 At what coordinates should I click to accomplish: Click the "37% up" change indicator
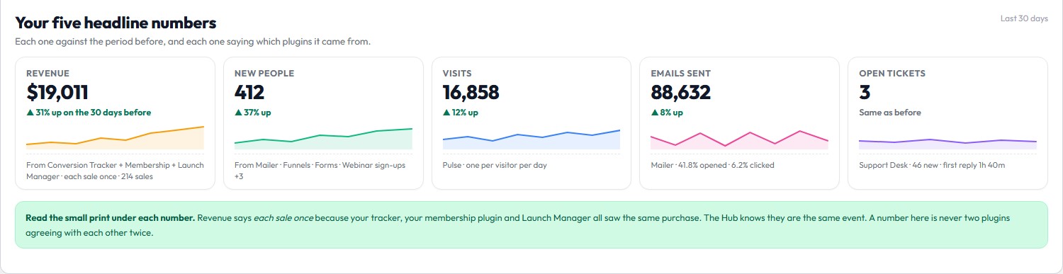(253, 113)
